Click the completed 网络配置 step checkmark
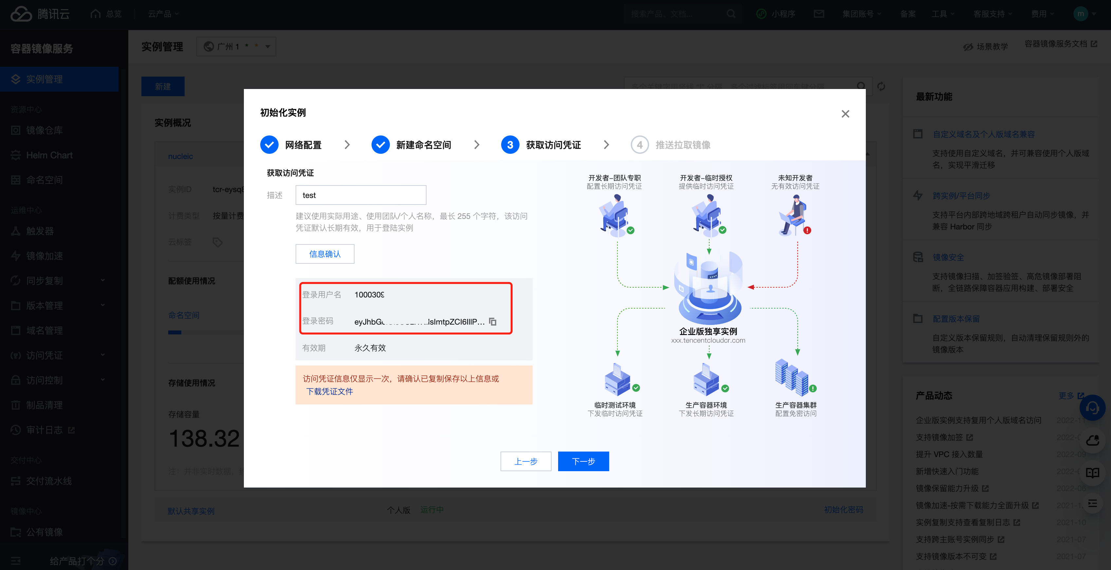1111x570 pixels. (x=269, y=145)
